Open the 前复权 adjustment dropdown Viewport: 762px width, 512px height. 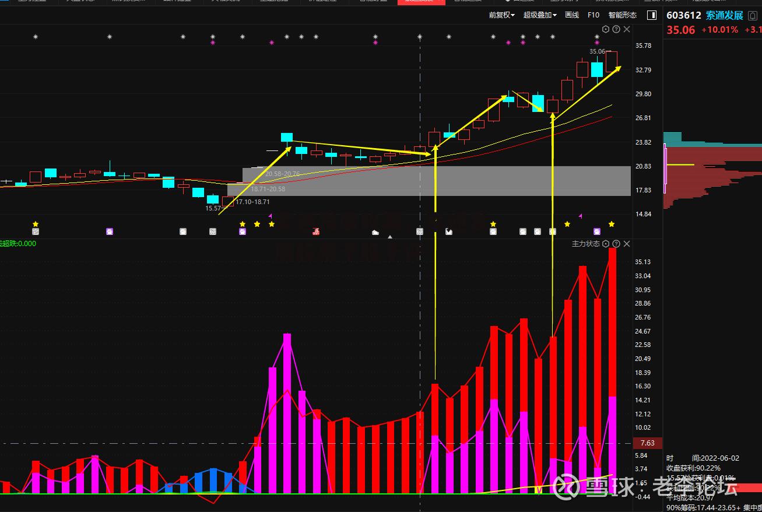coord(501,15)
